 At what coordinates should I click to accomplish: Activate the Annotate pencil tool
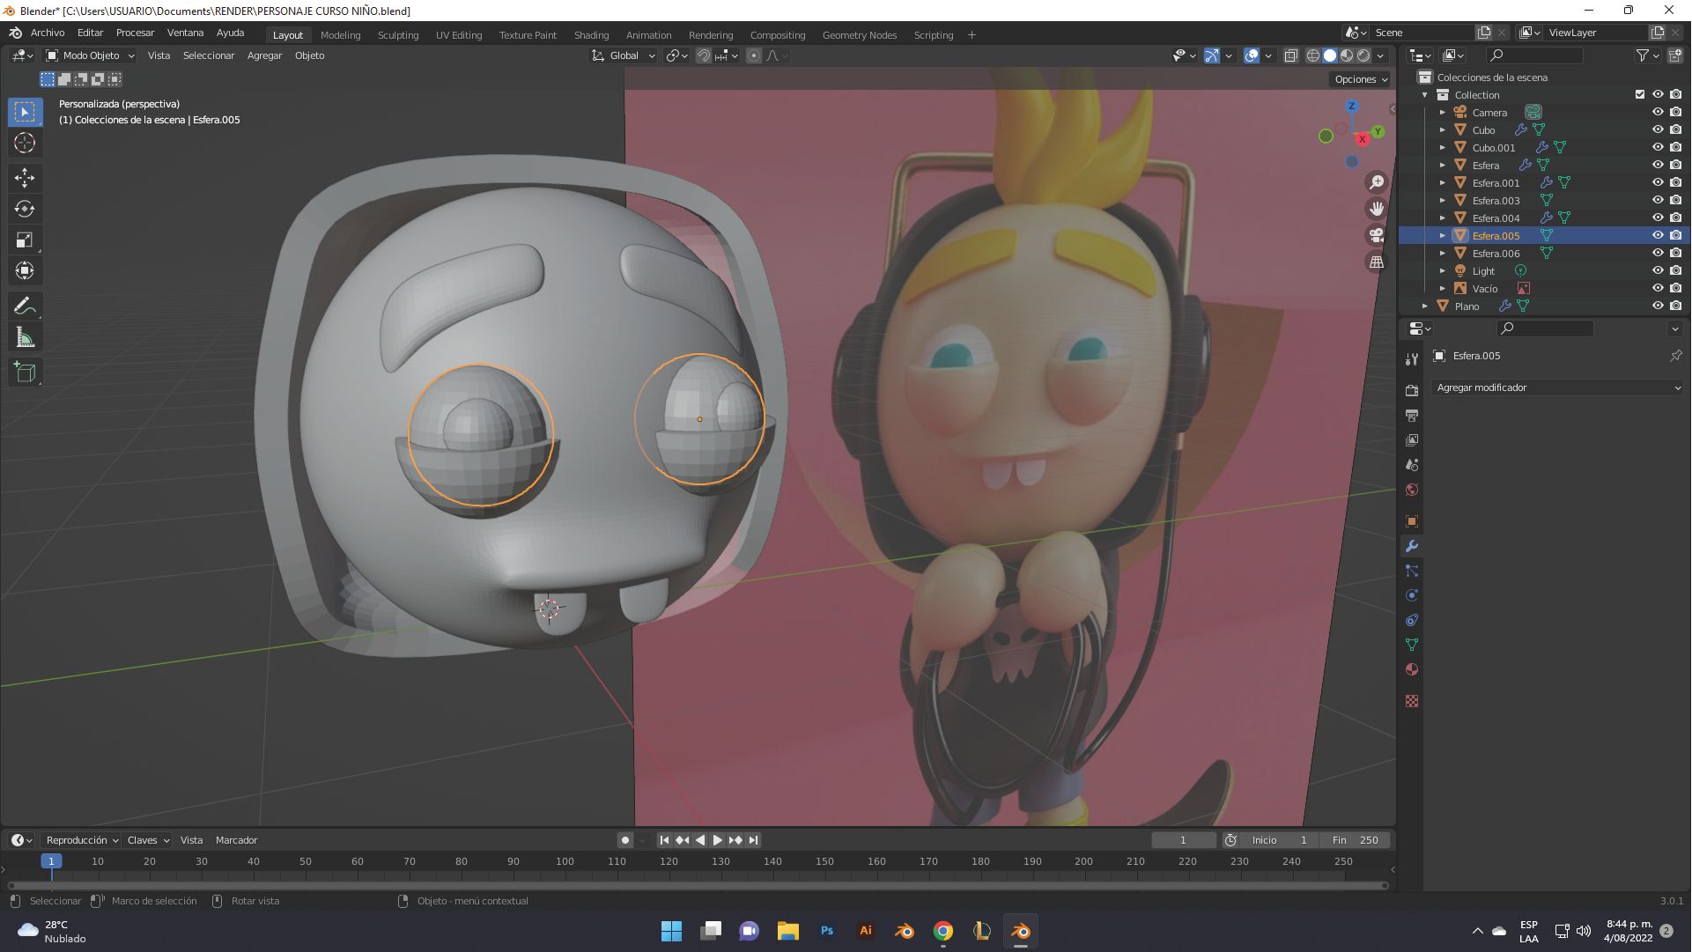click(25, 306)
